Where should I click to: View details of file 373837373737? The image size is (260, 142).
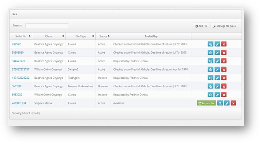click(210, 69)
